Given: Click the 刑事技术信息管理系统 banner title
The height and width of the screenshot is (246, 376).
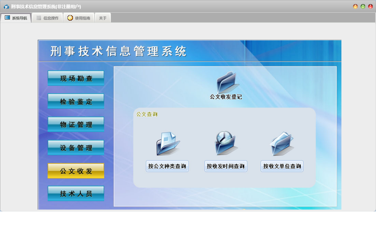Looking at the screenshot, I should 118,51.
